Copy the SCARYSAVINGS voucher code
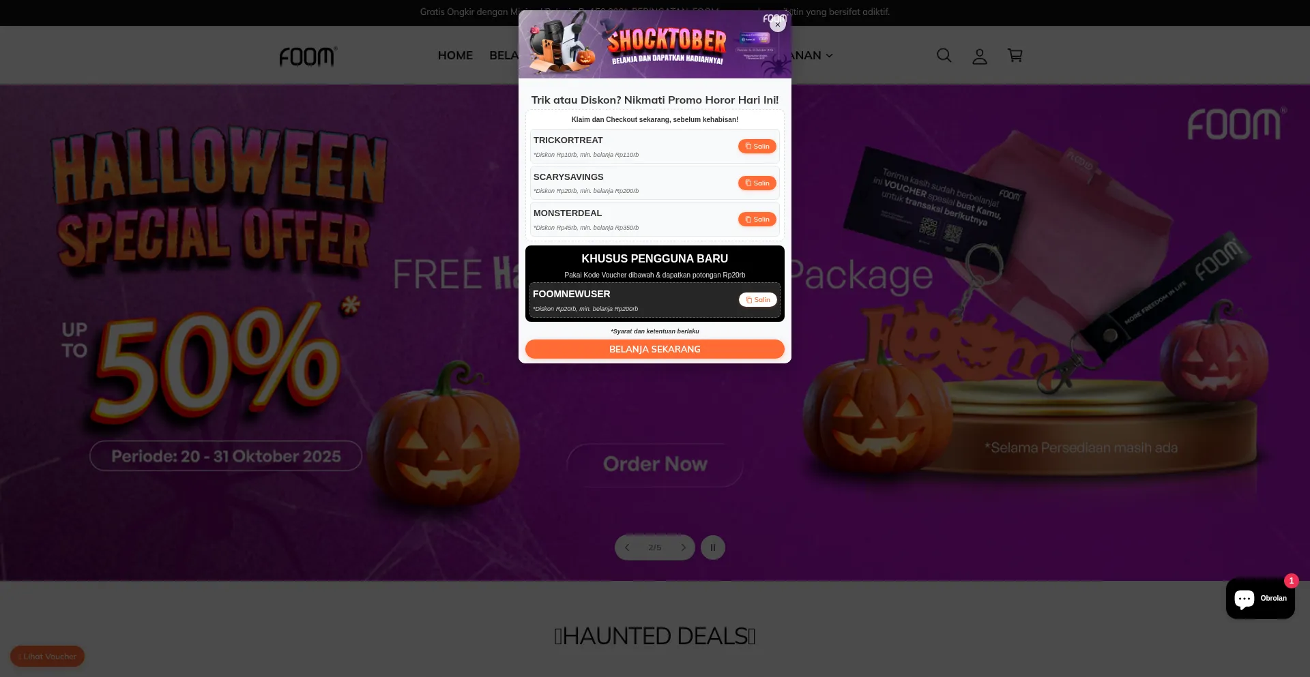The image size is (1310, 677). (757, 183)
